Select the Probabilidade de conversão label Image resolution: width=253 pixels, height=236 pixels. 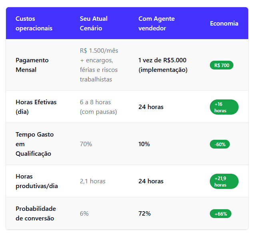click(x=36, y=214)
